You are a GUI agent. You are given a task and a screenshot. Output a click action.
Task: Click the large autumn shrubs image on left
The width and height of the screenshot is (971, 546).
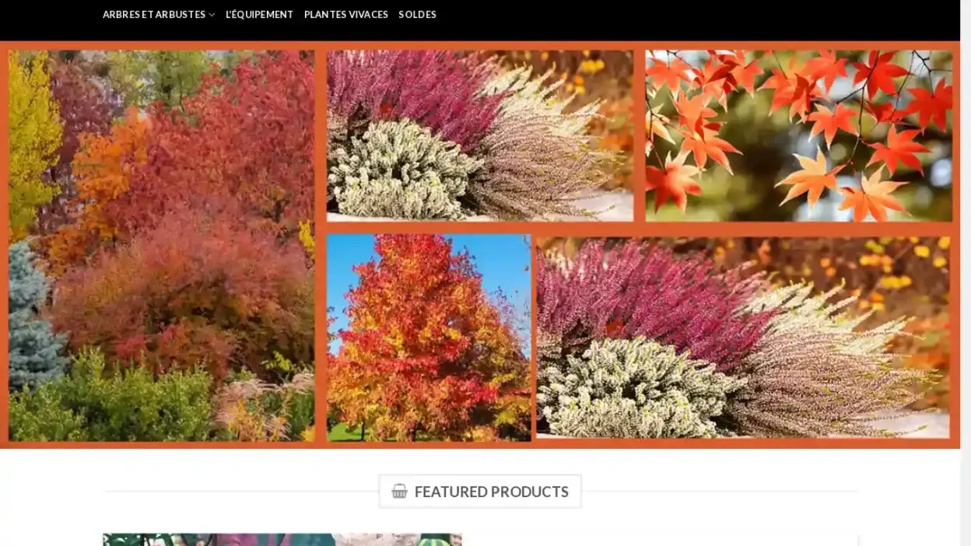click(162, 246)
